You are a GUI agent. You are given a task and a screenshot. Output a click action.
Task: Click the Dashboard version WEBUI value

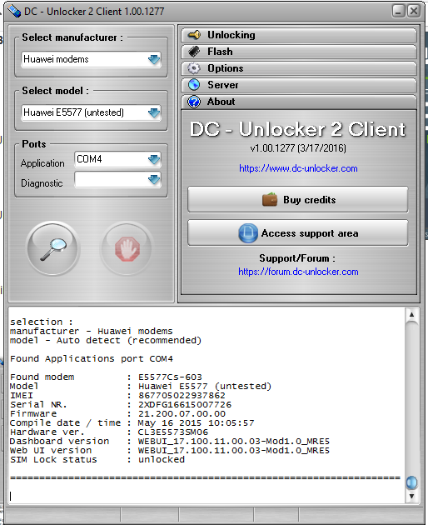pos(234,442)
